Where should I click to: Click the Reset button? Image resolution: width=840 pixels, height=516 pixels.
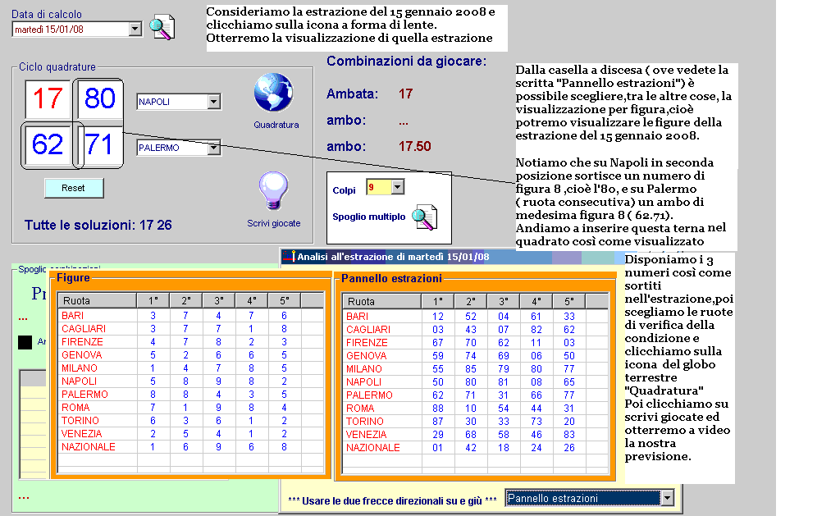(x=73, y=188)
